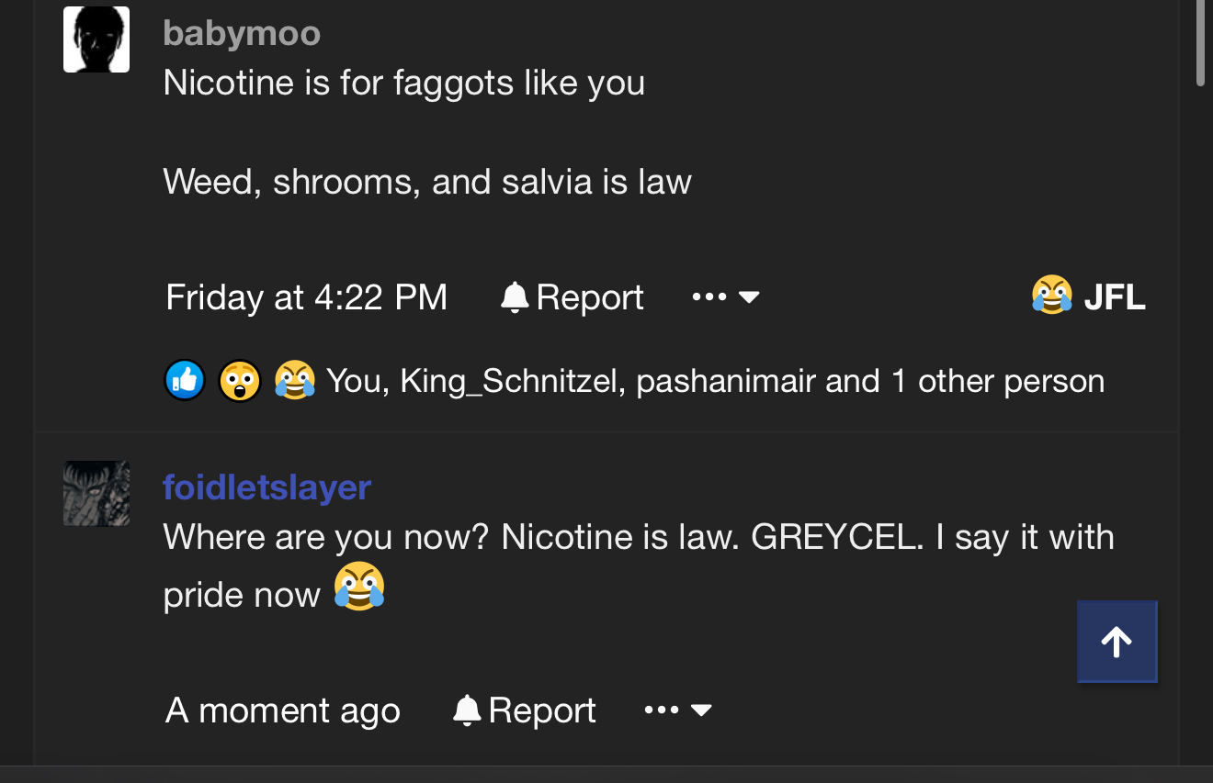Open the foidletslayer username profile link

(x=266, y=487)
